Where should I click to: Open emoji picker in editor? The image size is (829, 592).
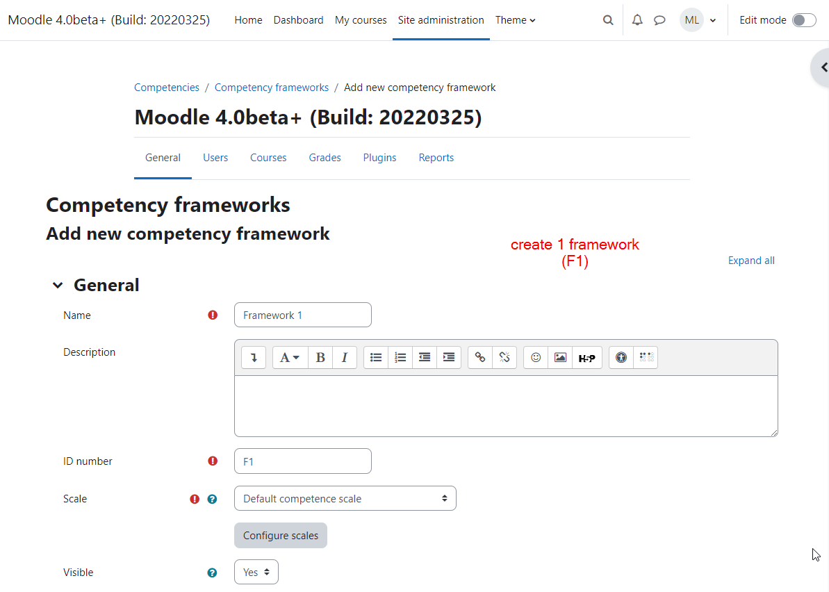pyautogui.click(x=536, y=357)
